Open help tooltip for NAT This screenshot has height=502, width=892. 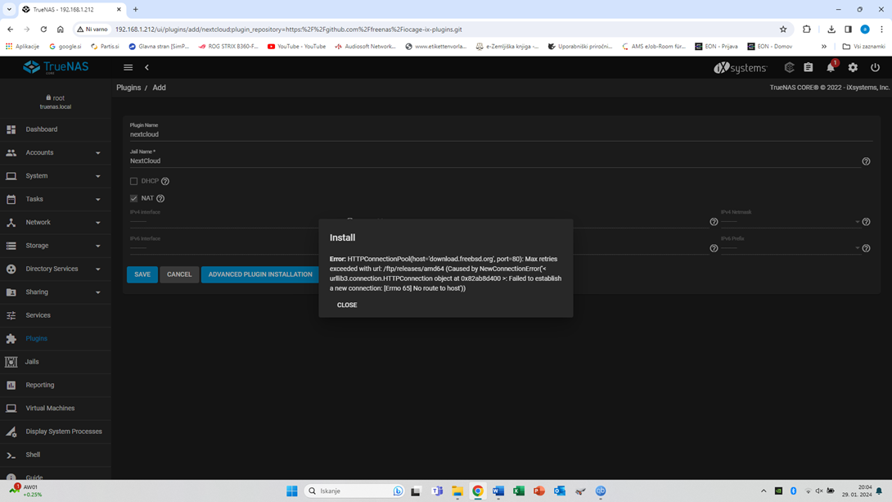(x=160, y=198)
